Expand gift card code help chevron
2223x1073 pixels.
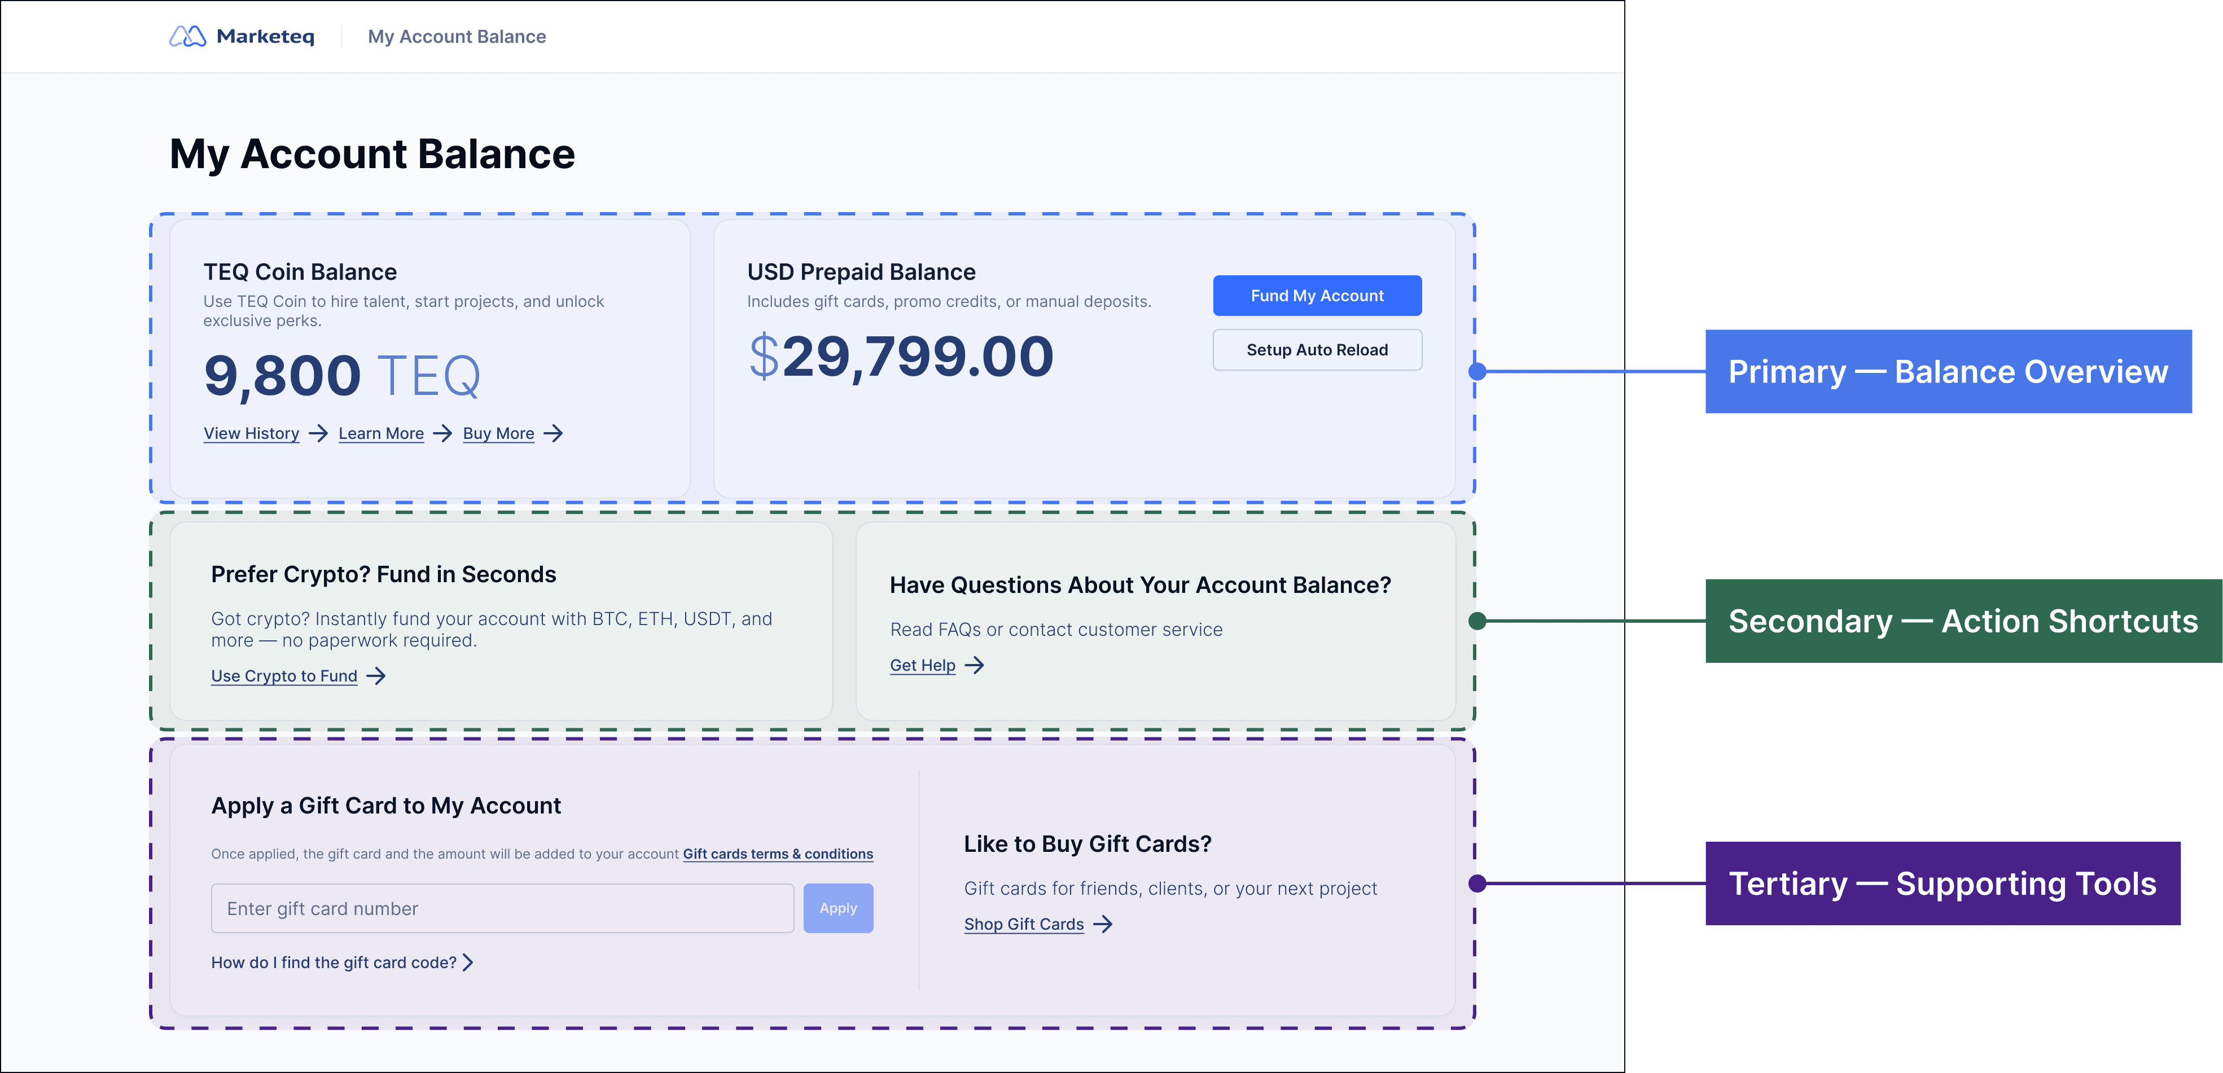pyautogui.click(x=468, y=962)
